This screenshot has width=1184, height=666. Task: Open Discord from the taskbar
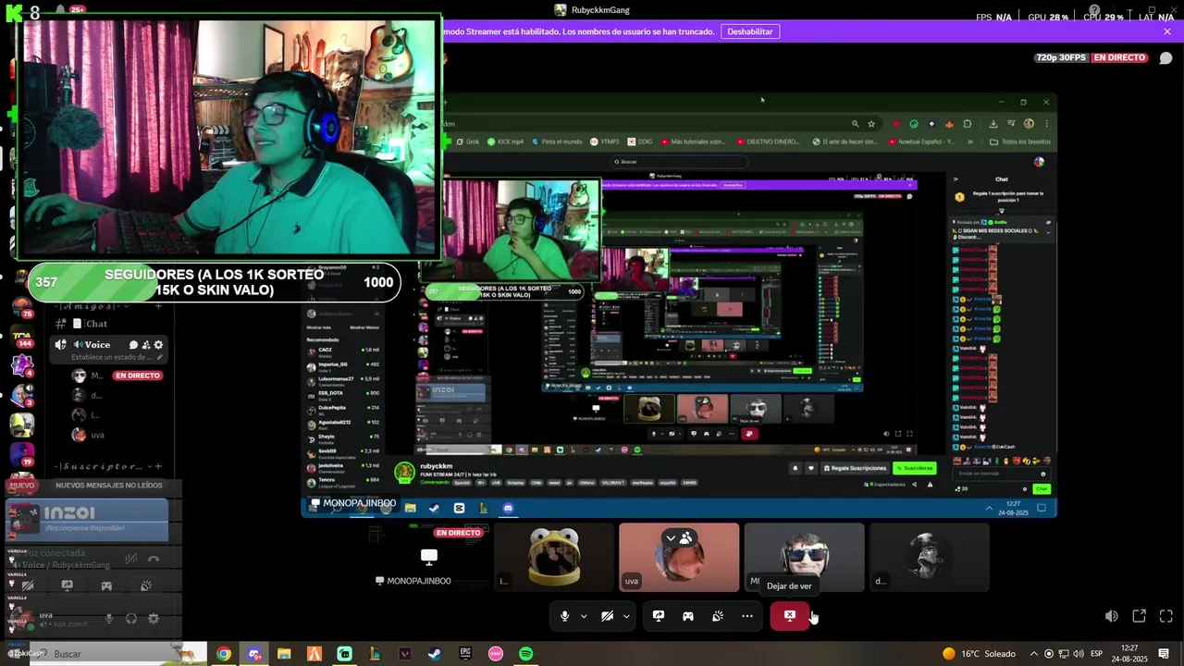253,654
